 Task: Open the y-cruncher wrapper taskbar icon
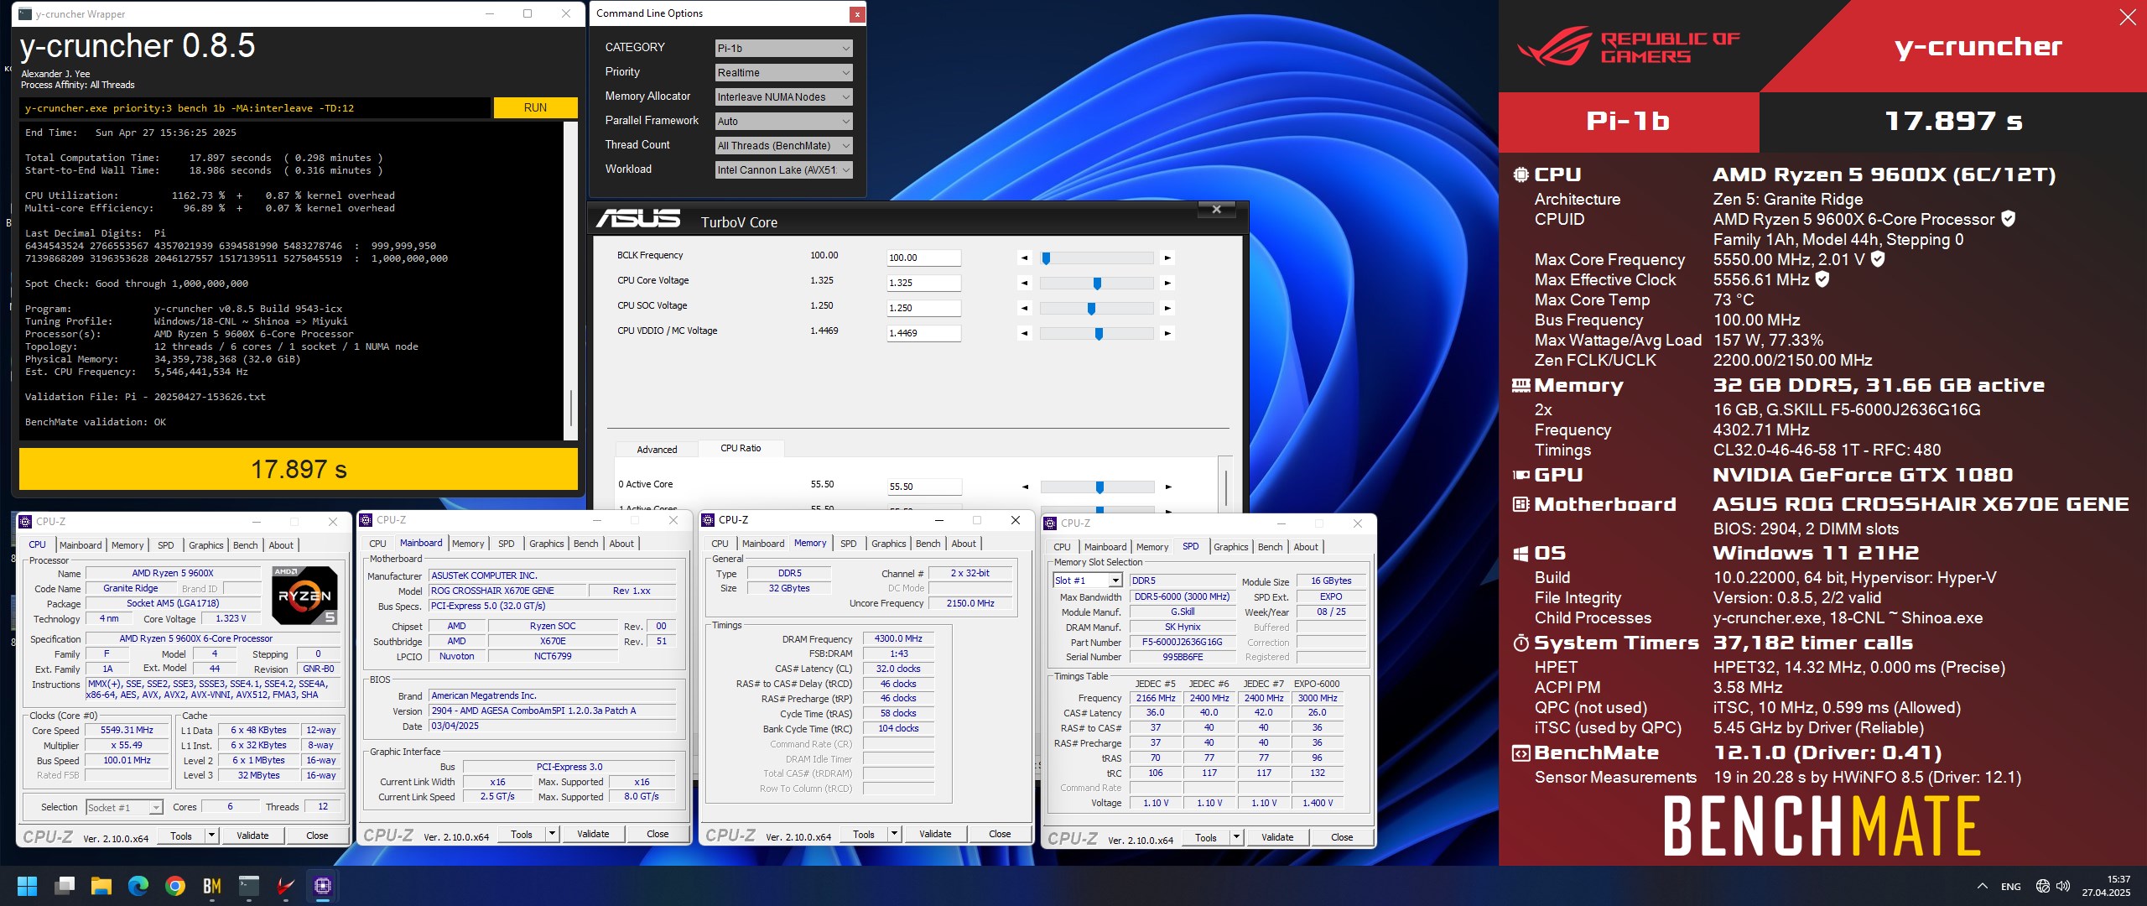point(249,886)
